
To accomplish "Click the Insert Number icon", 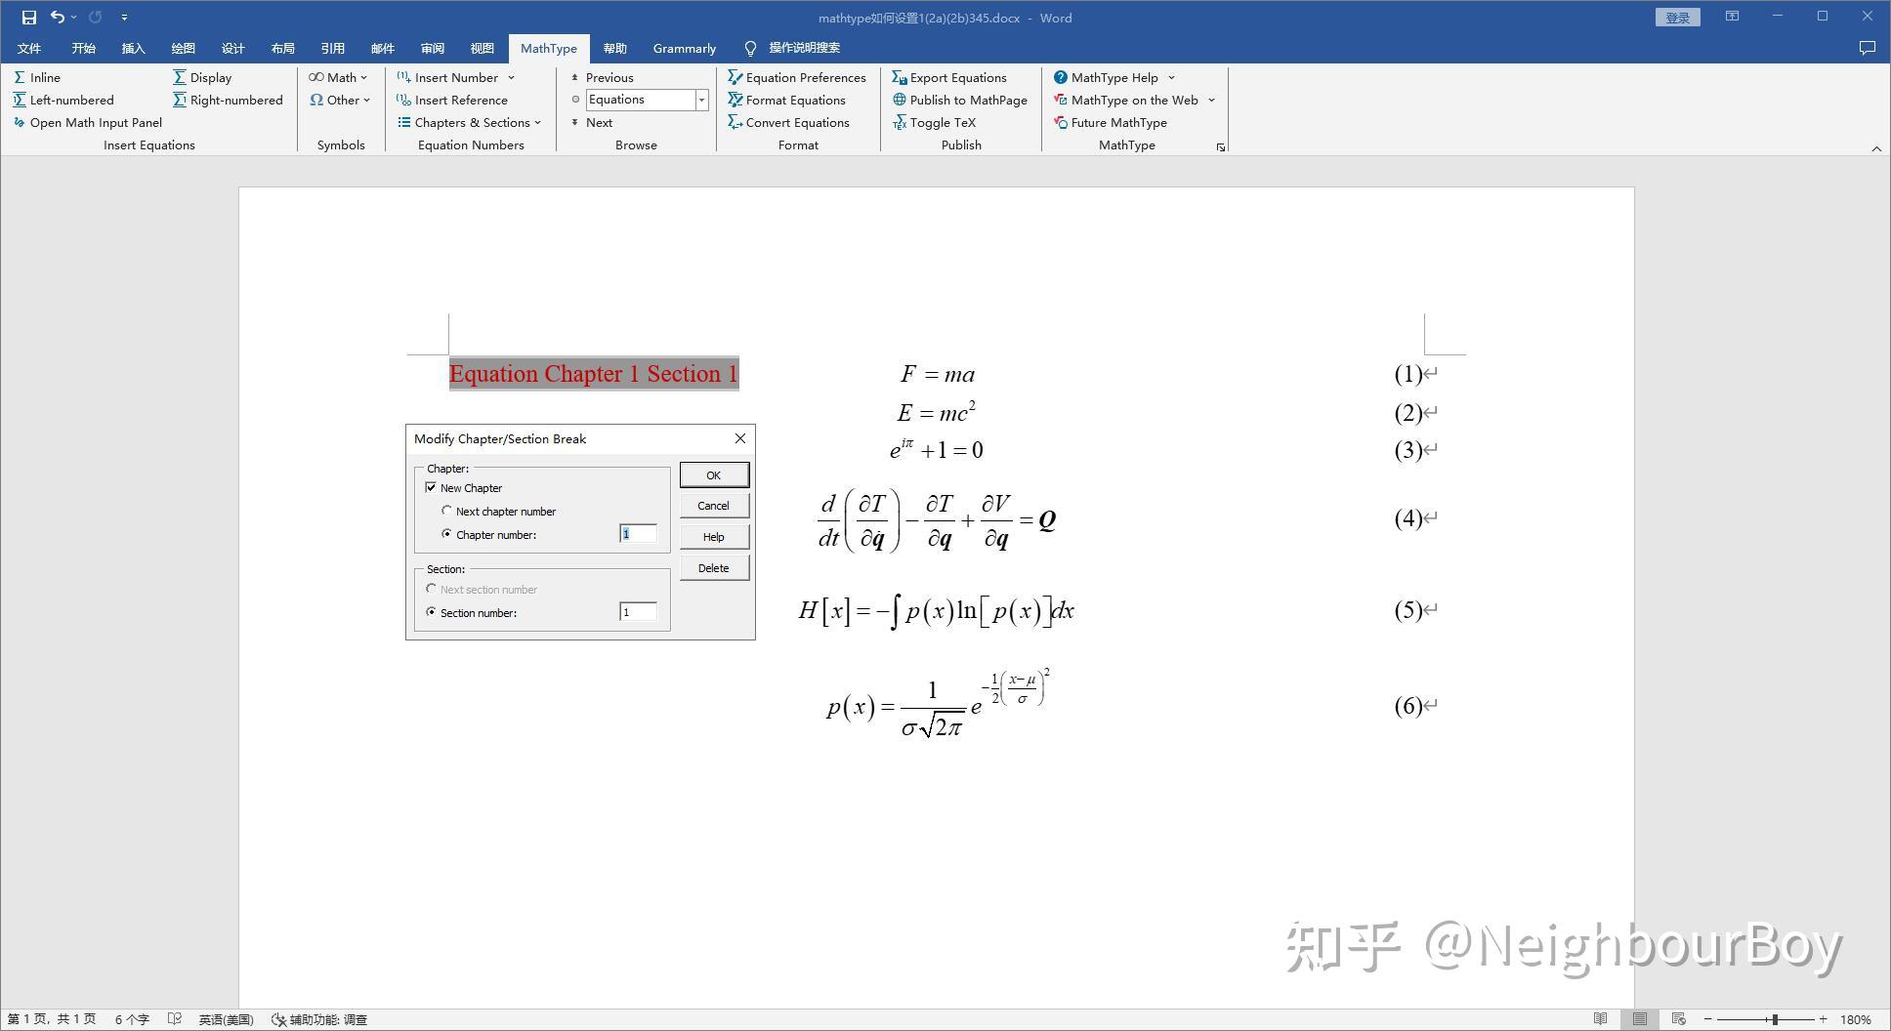I will tap(403, 77).
